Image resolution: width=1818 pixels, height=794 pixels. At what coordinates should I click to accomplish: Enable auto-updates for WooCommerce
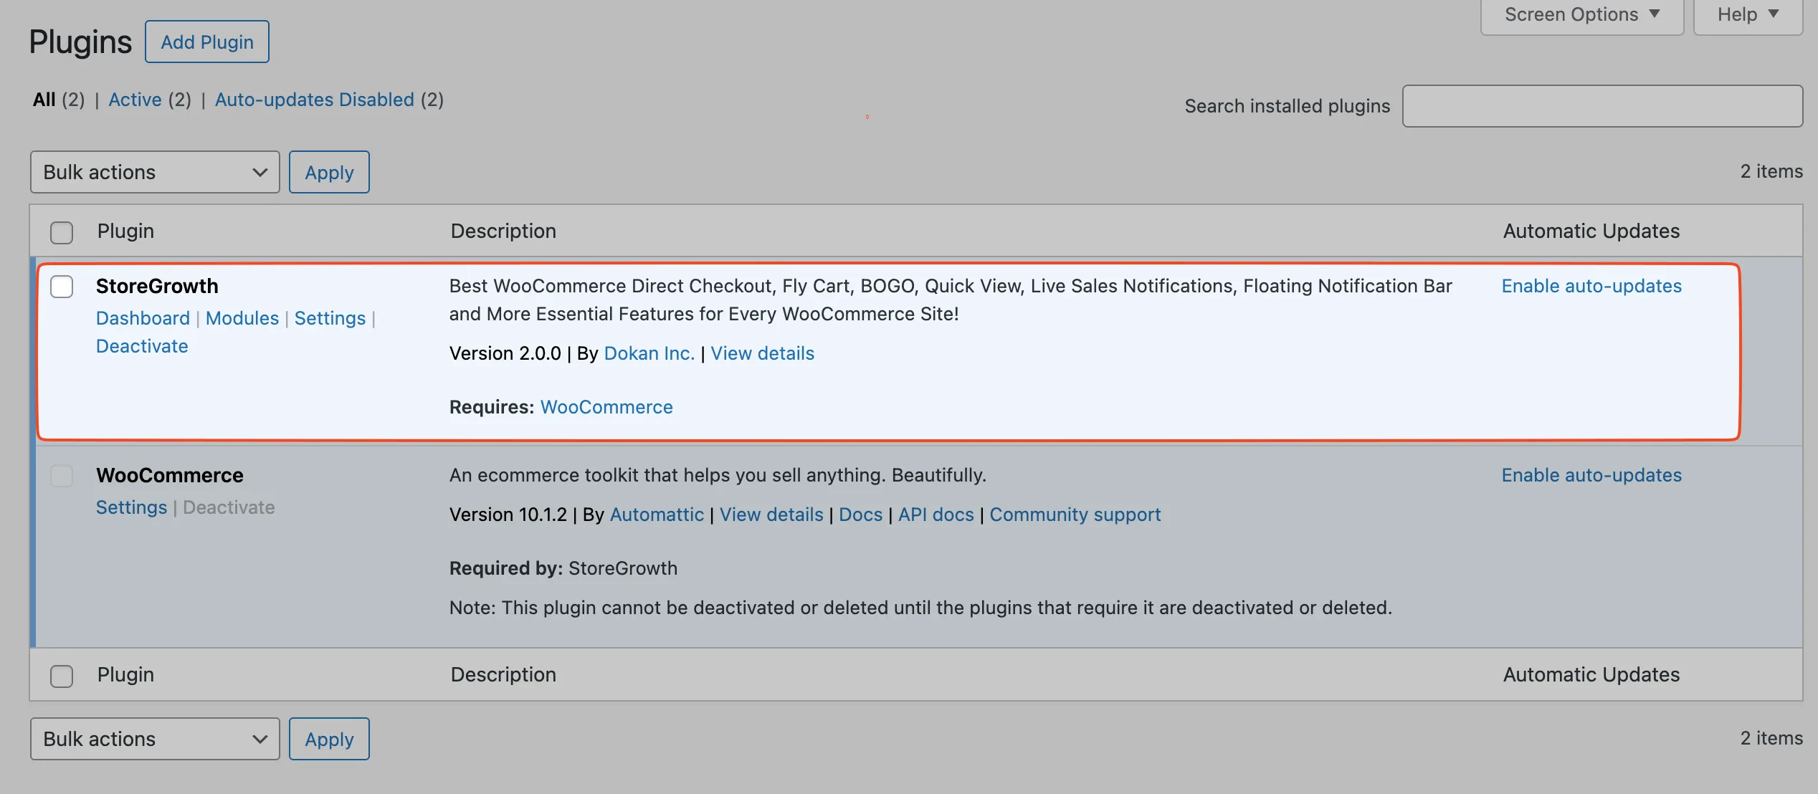(x=1591, y=475)
